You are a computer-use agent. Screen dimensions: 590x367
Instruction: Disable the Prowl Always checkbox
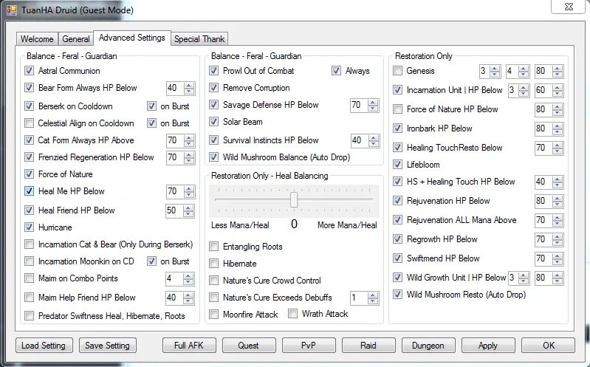click(x=337, y=71)
